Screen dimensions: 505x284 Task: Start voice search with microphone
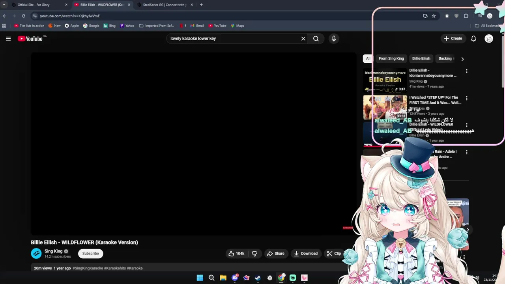pos(334,39)
